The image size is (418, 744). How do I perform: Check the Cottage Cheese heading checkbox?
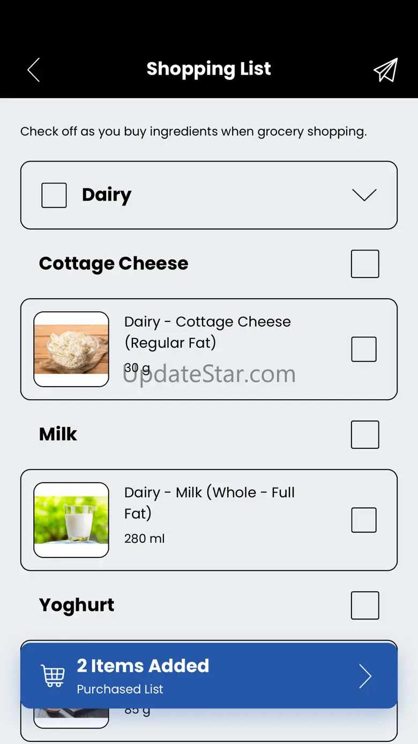coord(365,264)
